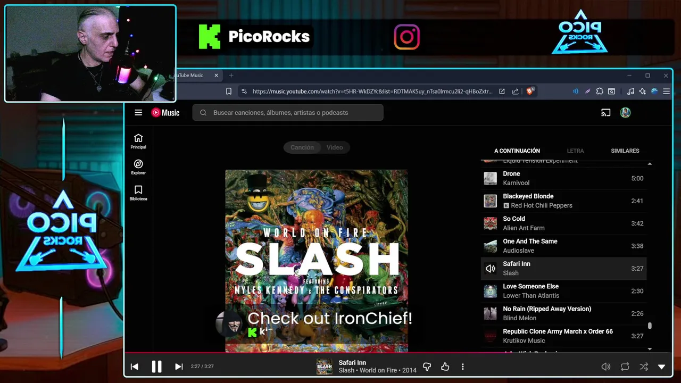
Task: Open the browser extensions puzzle icon
Action: 600,91
